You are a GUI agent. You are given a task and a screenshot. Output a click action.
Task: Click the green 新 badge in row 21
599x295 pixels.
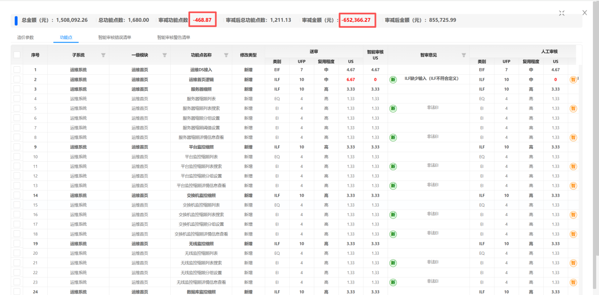click(393, 263)
